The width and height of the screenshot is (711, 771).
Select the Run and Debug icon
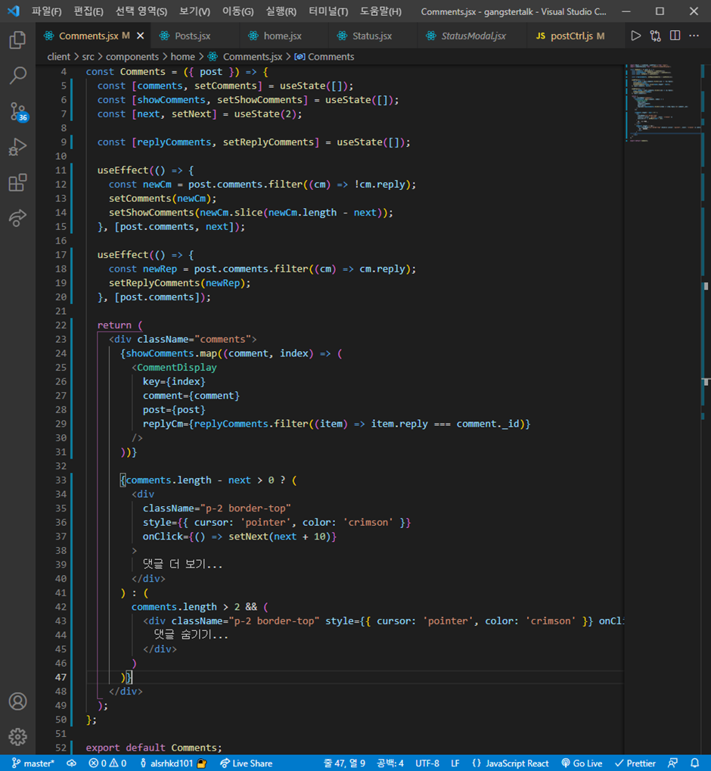[x=18, y=147]
